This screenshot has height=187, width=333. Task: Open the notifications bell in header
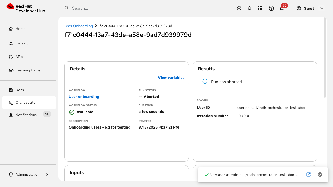click(282, 8)
